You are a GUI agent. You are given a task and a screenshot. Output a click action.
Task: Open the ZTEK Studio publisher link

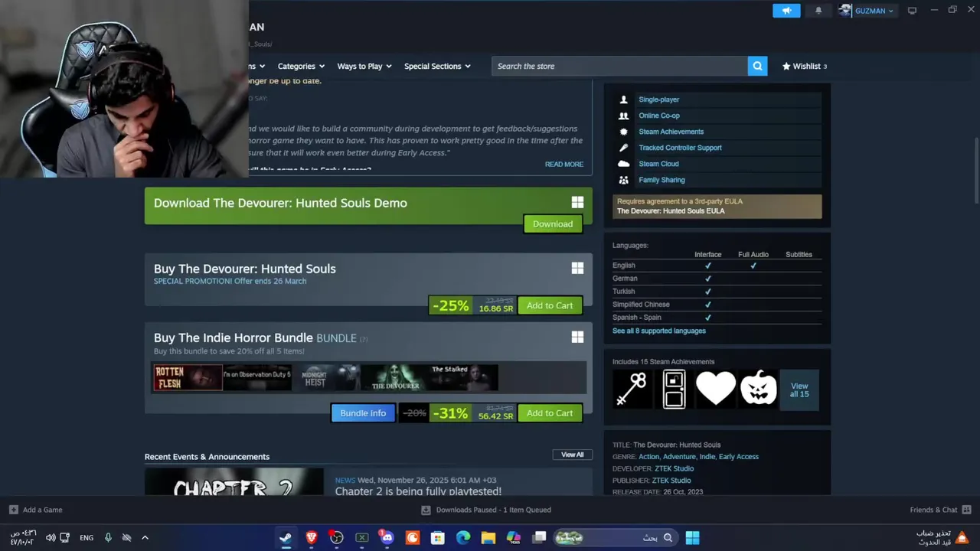click(671, 481)
